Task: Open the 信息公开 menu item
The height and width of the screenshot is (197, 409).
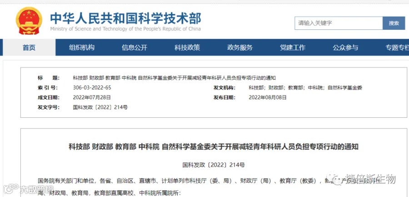Action: pos(135,48)
